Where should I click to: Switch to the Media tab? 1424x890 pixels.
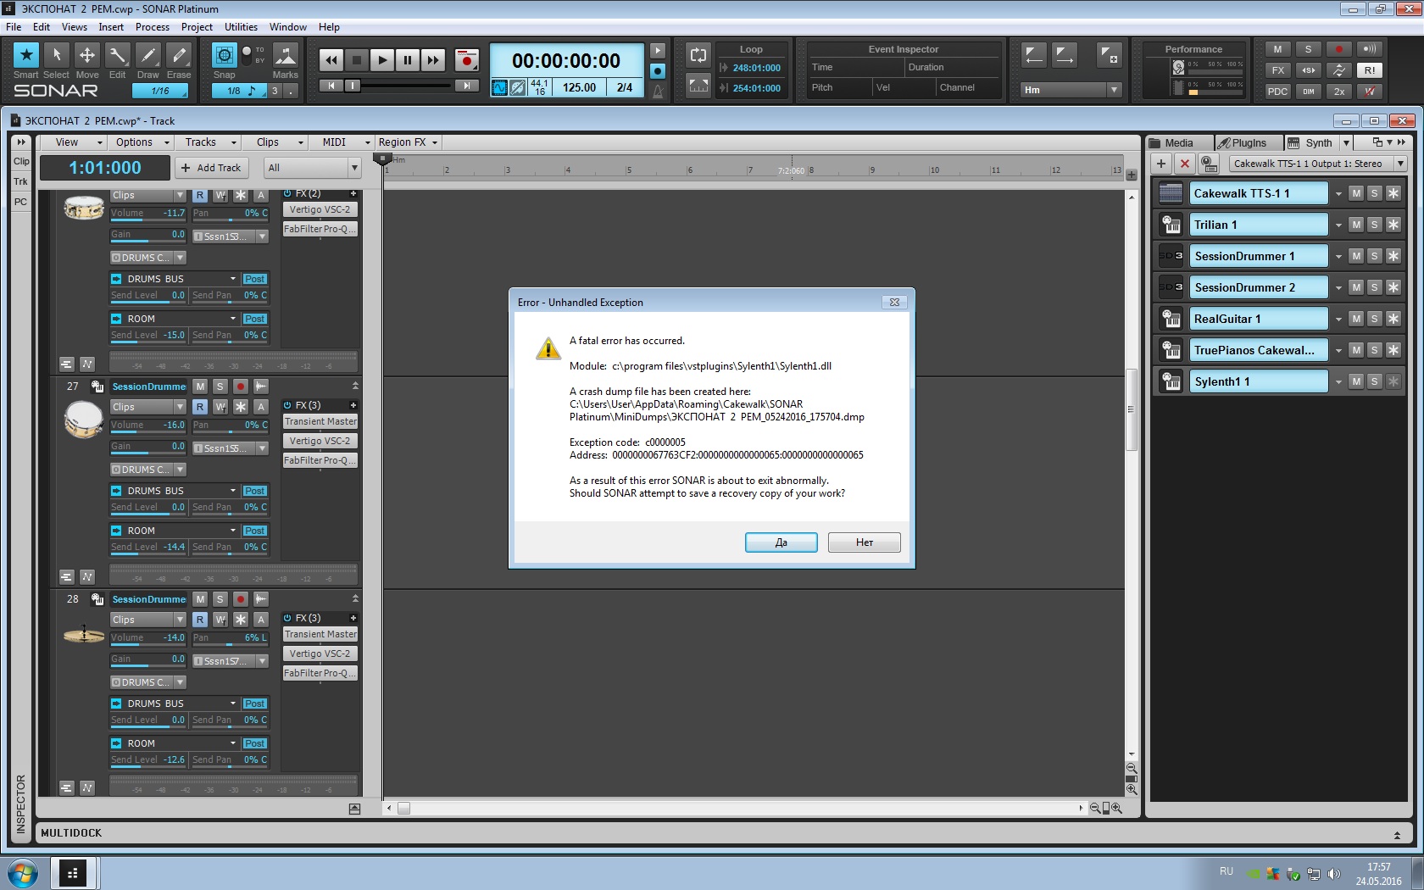coord(1178,143)
